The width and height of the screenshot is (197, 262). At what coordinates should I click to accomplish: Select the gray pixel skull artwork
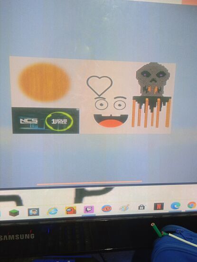pos(153,79)
